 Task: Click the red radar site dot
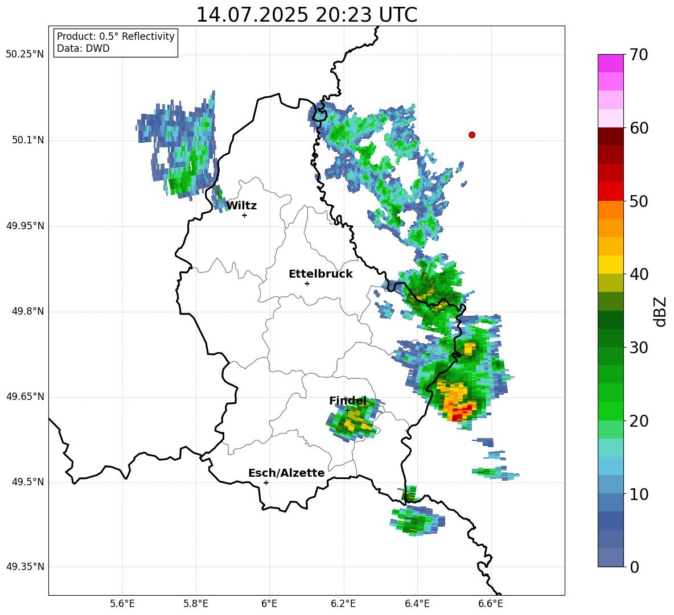[x=471, y=135]
